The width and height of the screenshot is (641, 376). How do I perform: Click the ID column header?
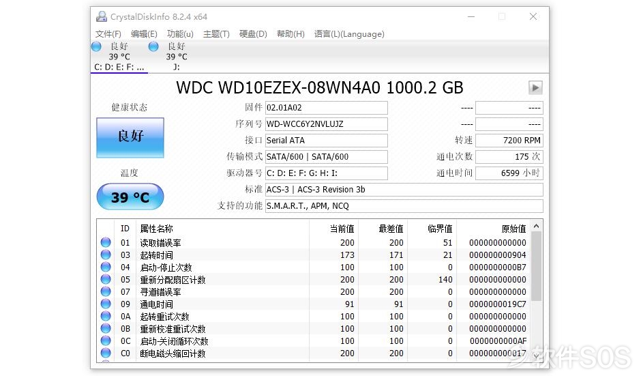(x=125, y=229)
